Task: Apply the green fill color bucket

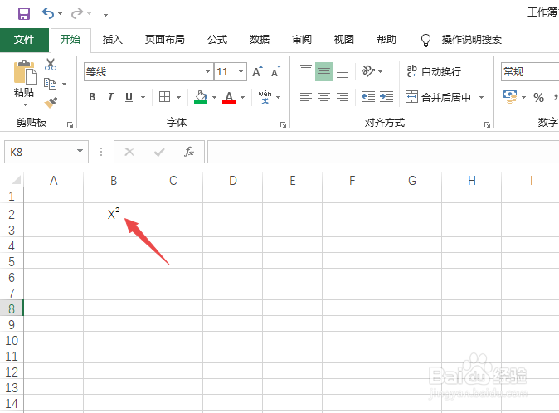Action: point(201,97)
